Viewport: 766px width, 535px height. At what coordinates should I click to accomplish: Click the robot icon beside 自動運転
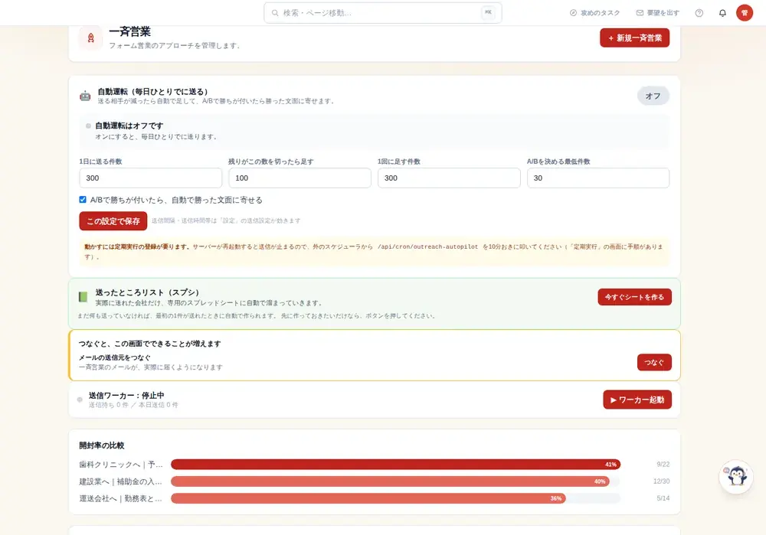85,96
